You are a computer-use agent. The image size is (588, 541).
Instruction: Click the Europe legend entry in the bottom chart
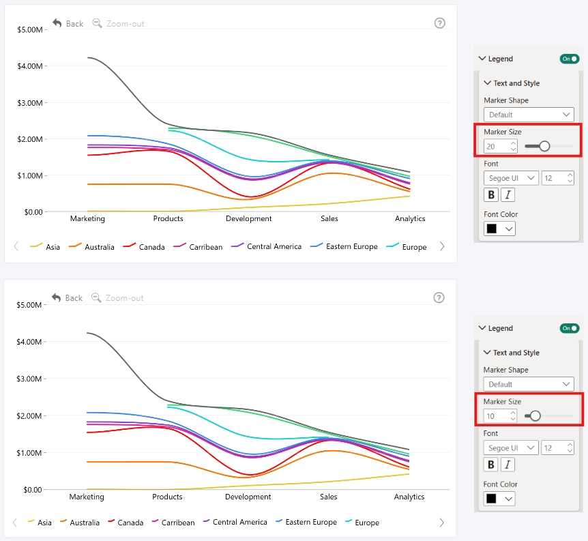362,523
